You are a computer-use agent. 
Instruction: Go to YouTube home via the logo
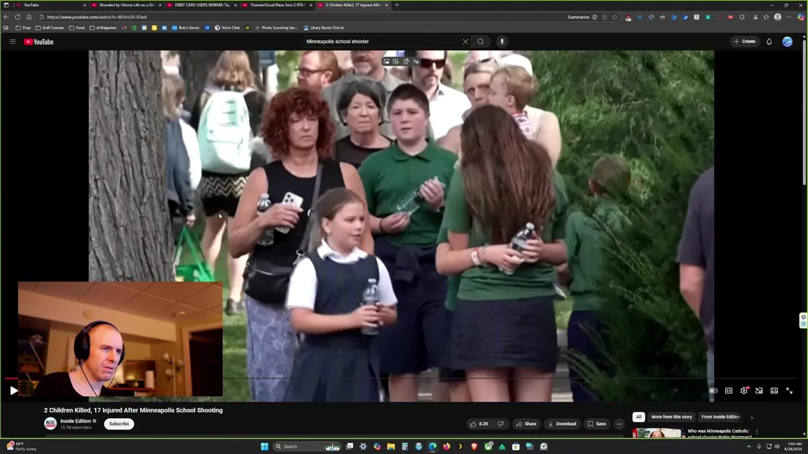click(39, 42)
